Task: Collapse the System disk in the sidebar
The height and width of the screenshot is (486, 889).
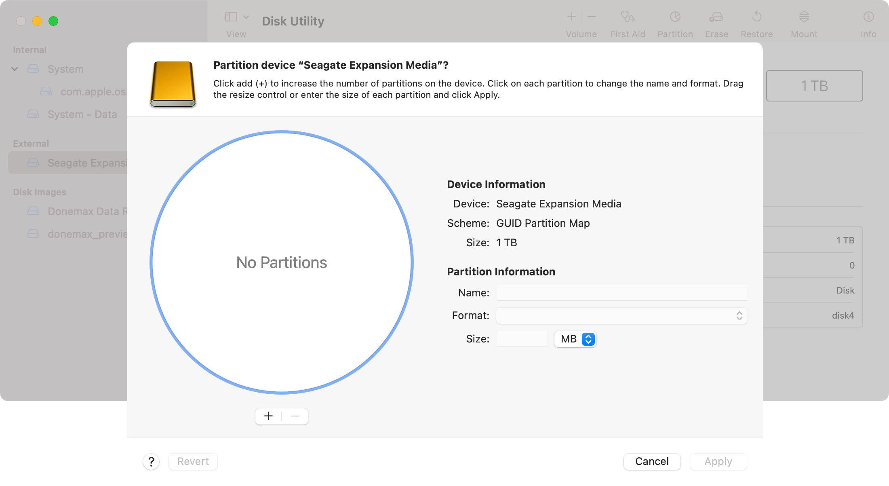Action: [15, 69]
